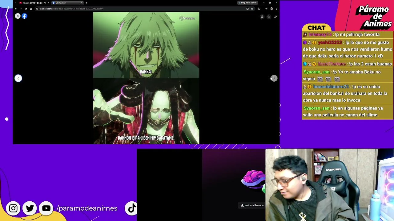Zoom out of the photo
394x221 pixels.
point(269,17)
